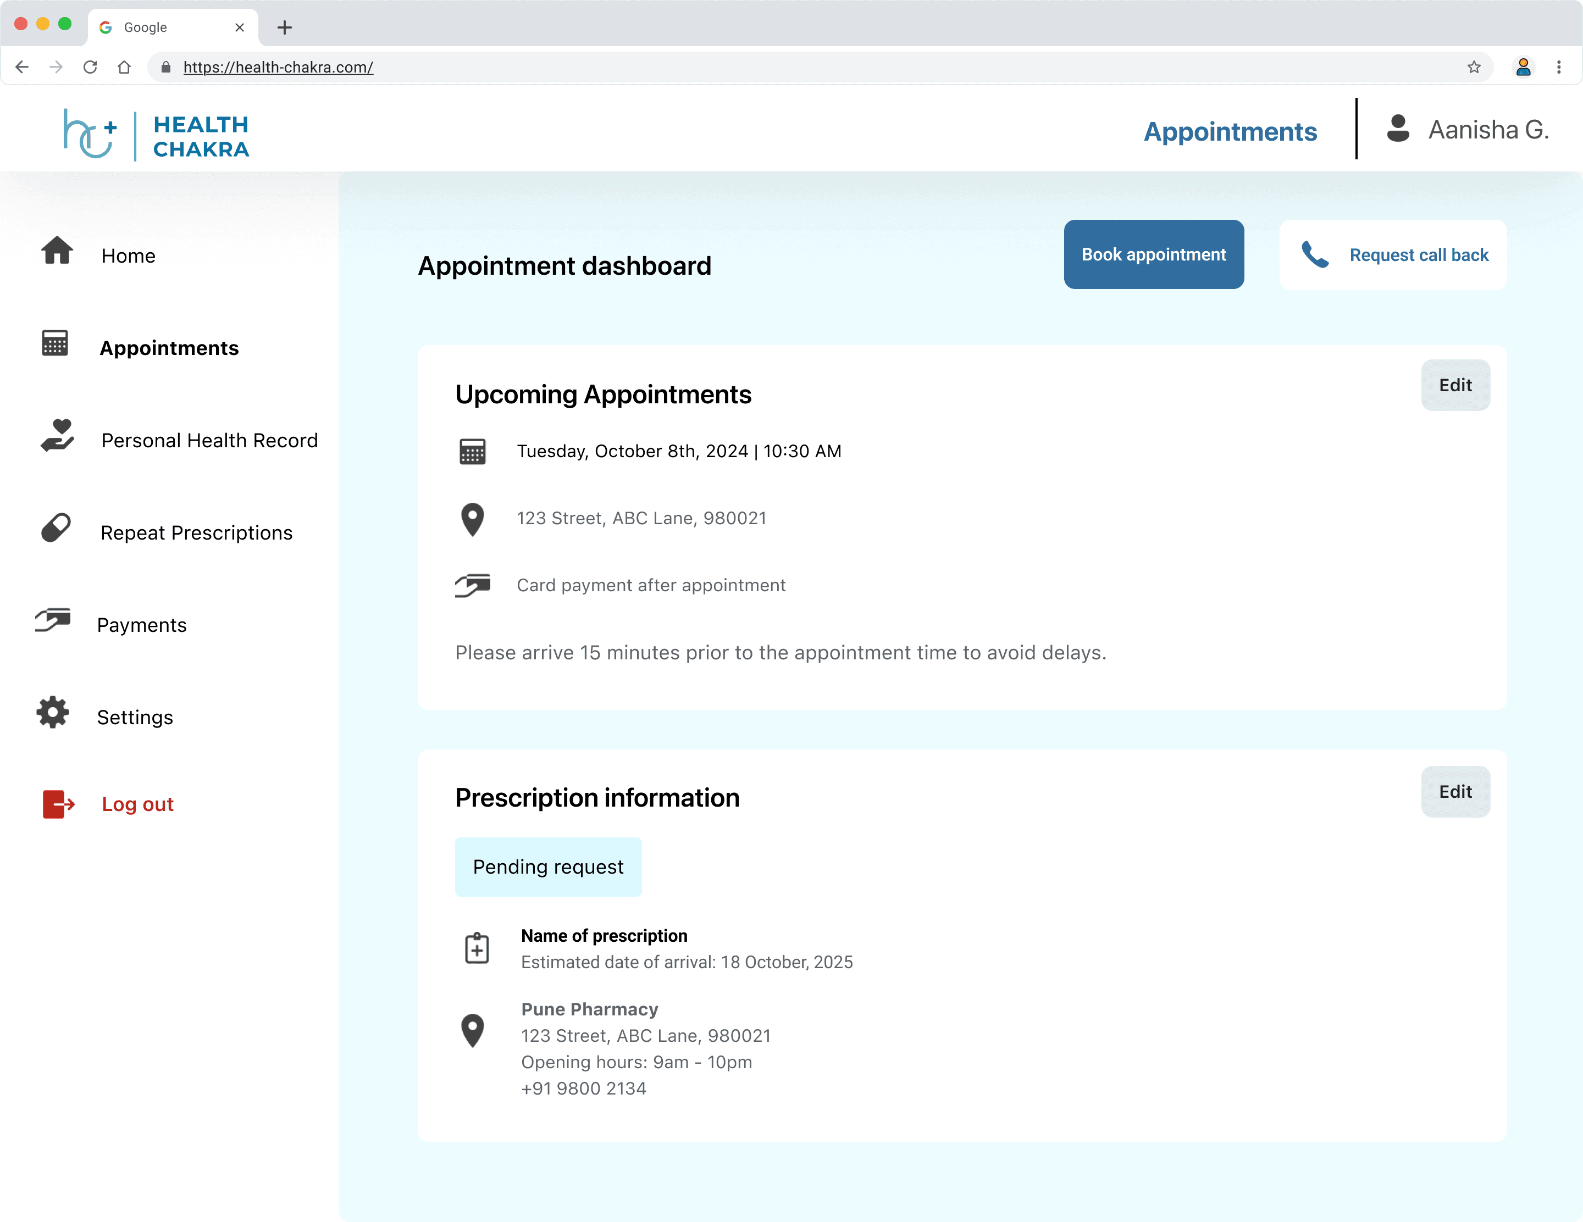This screenshot has width=1583, height=1222.
Task: Edit the Upcoming Appointments card
Action: 1455,385
